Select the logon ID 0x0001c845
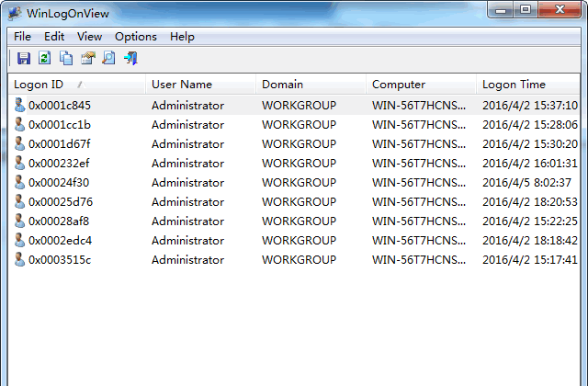 point(60,106)
